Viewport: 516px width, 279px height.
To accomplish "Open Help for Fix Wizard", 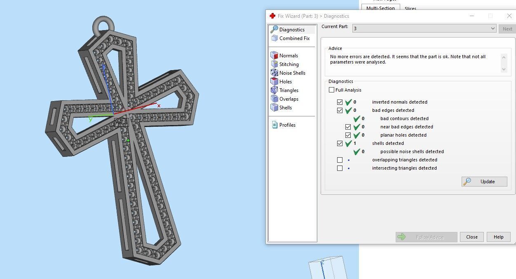I will [x=499, y=237].
